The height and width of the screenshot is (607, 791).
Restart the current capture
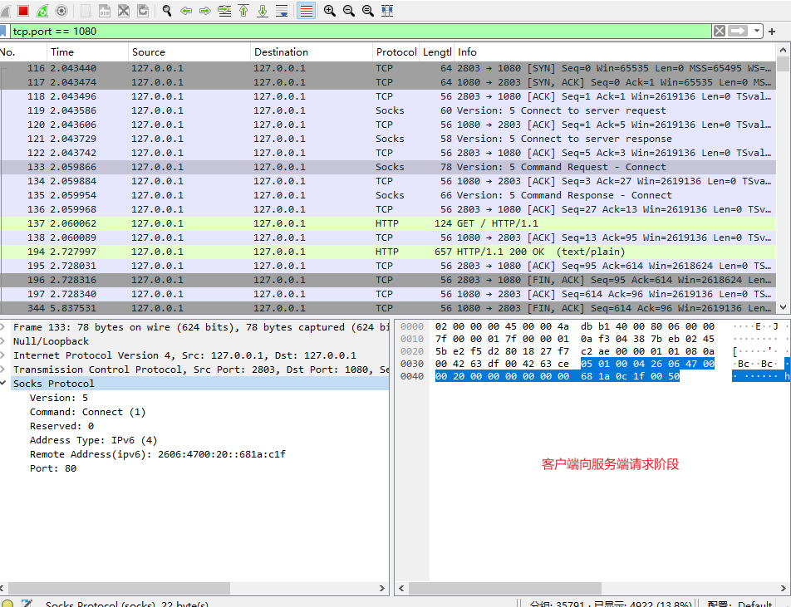(42, 11)
